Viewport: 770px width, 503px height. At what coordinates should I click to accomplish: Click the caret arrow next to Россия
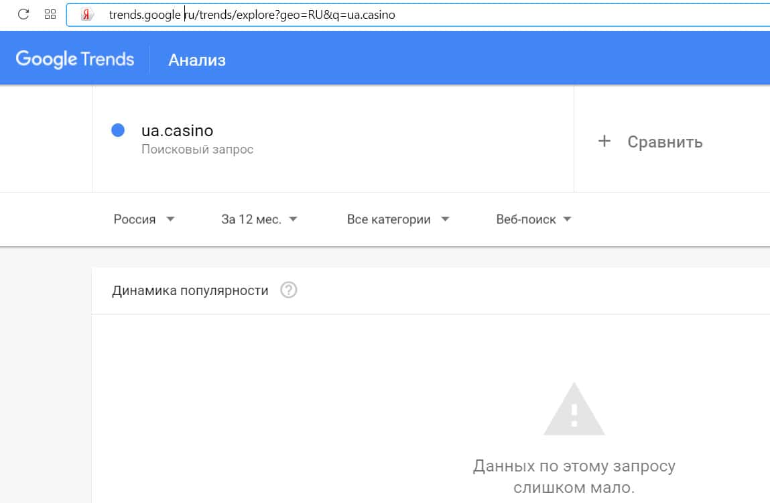coord(170,219)
